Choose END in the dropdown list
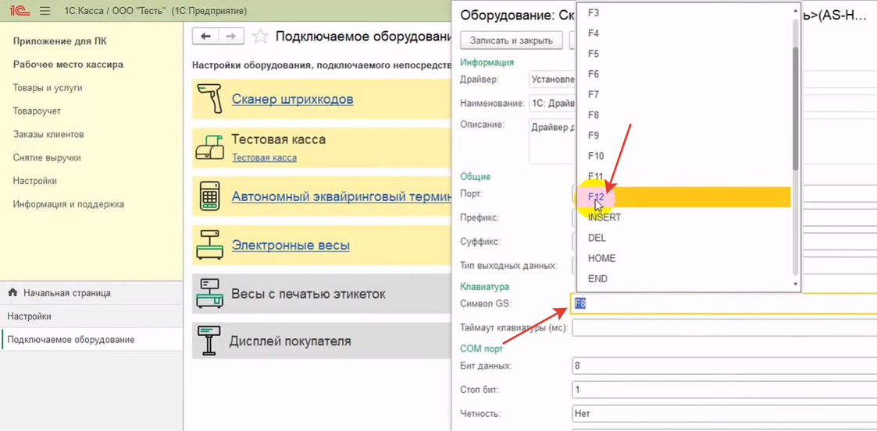This screenshot has width=877, height=431. click(x=685, y=278)
